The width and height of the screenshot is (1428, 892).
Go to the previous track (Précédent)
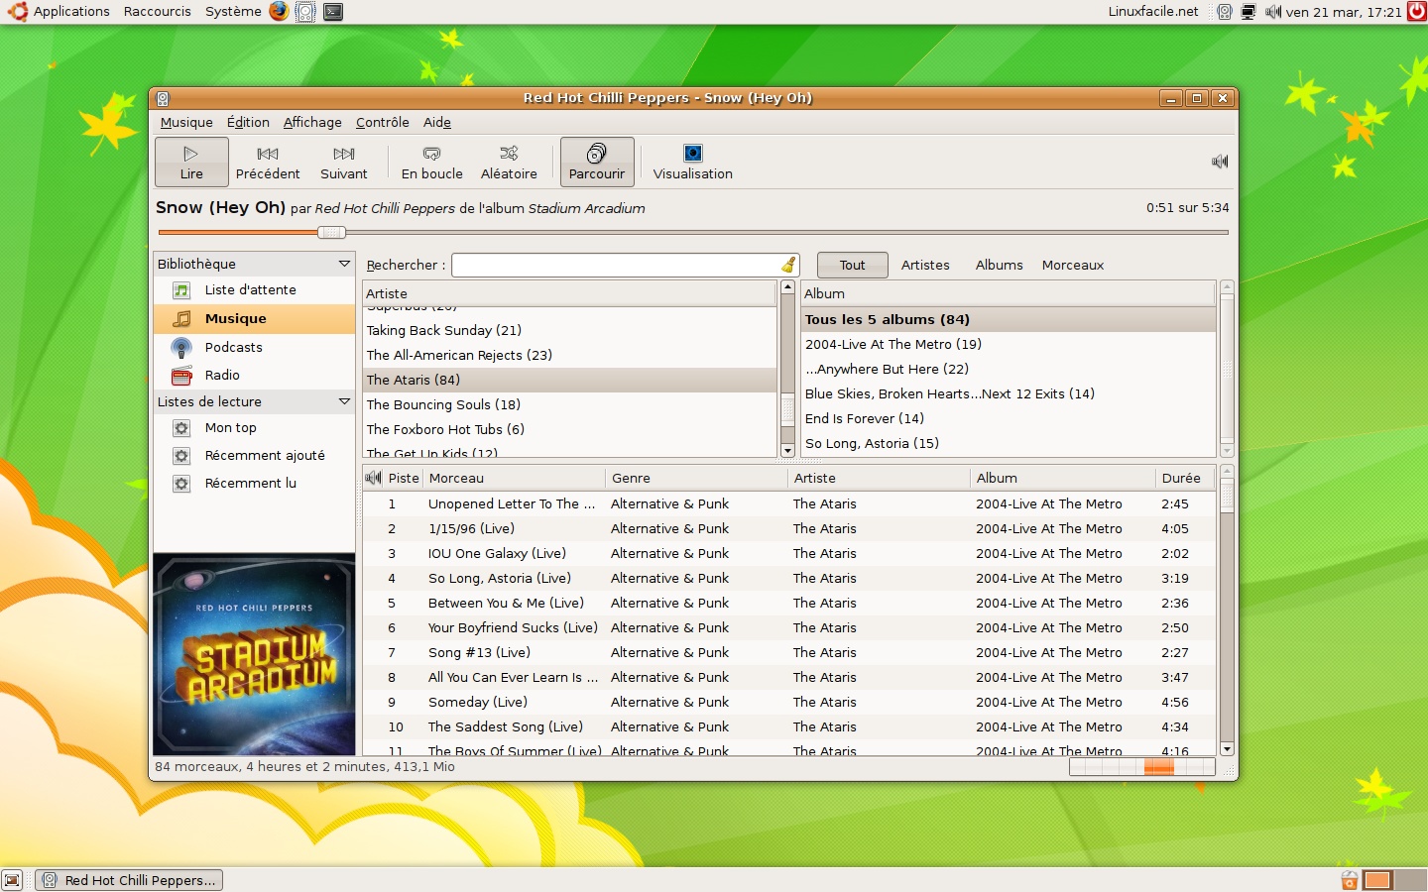tap(268, 162)
